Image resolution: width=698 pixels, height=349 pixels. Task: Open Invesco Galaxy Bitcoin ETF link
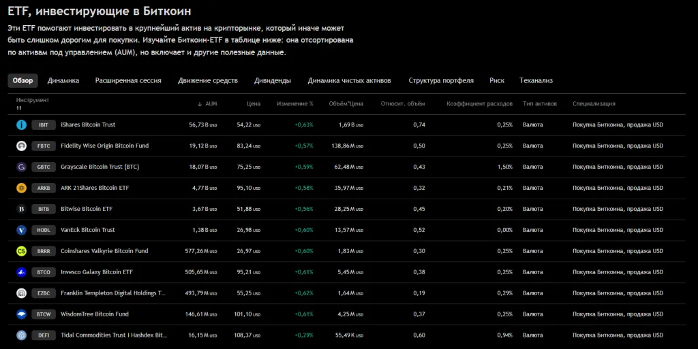97,272
